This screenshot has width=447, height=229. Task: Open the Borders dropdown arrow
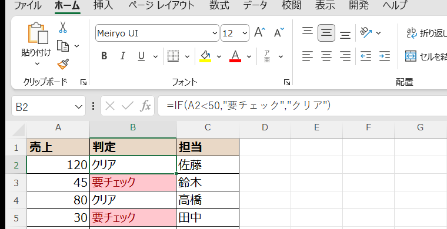187,56
